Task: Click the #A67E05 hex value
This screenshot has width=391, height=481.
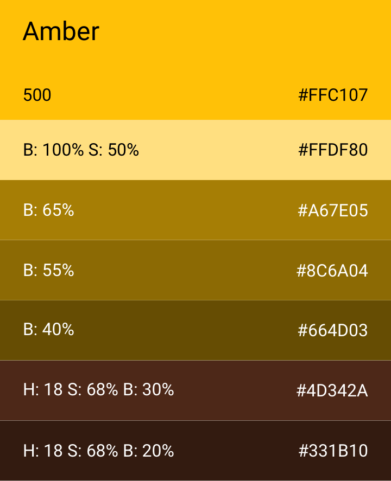Action: [x=333, y=210]
